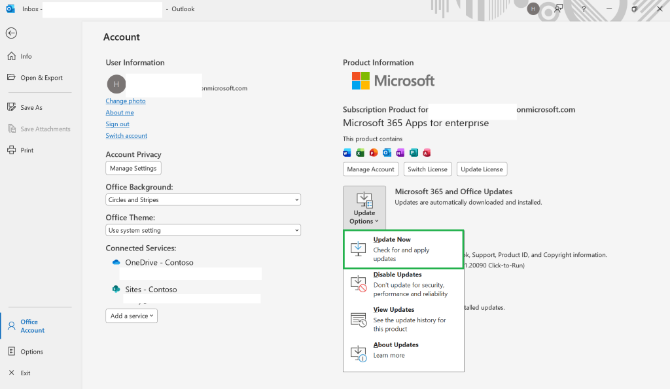The height and width of the screenshot is (389, 670).
Task: Click the PowerPoint app icon
Action: (374, 153)
